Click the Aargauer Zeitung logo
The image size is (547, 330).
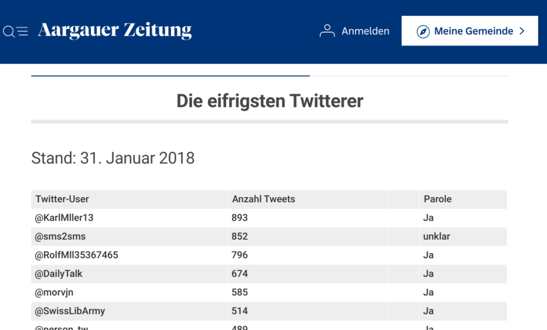pyautogui.click(x=115, y=30)
